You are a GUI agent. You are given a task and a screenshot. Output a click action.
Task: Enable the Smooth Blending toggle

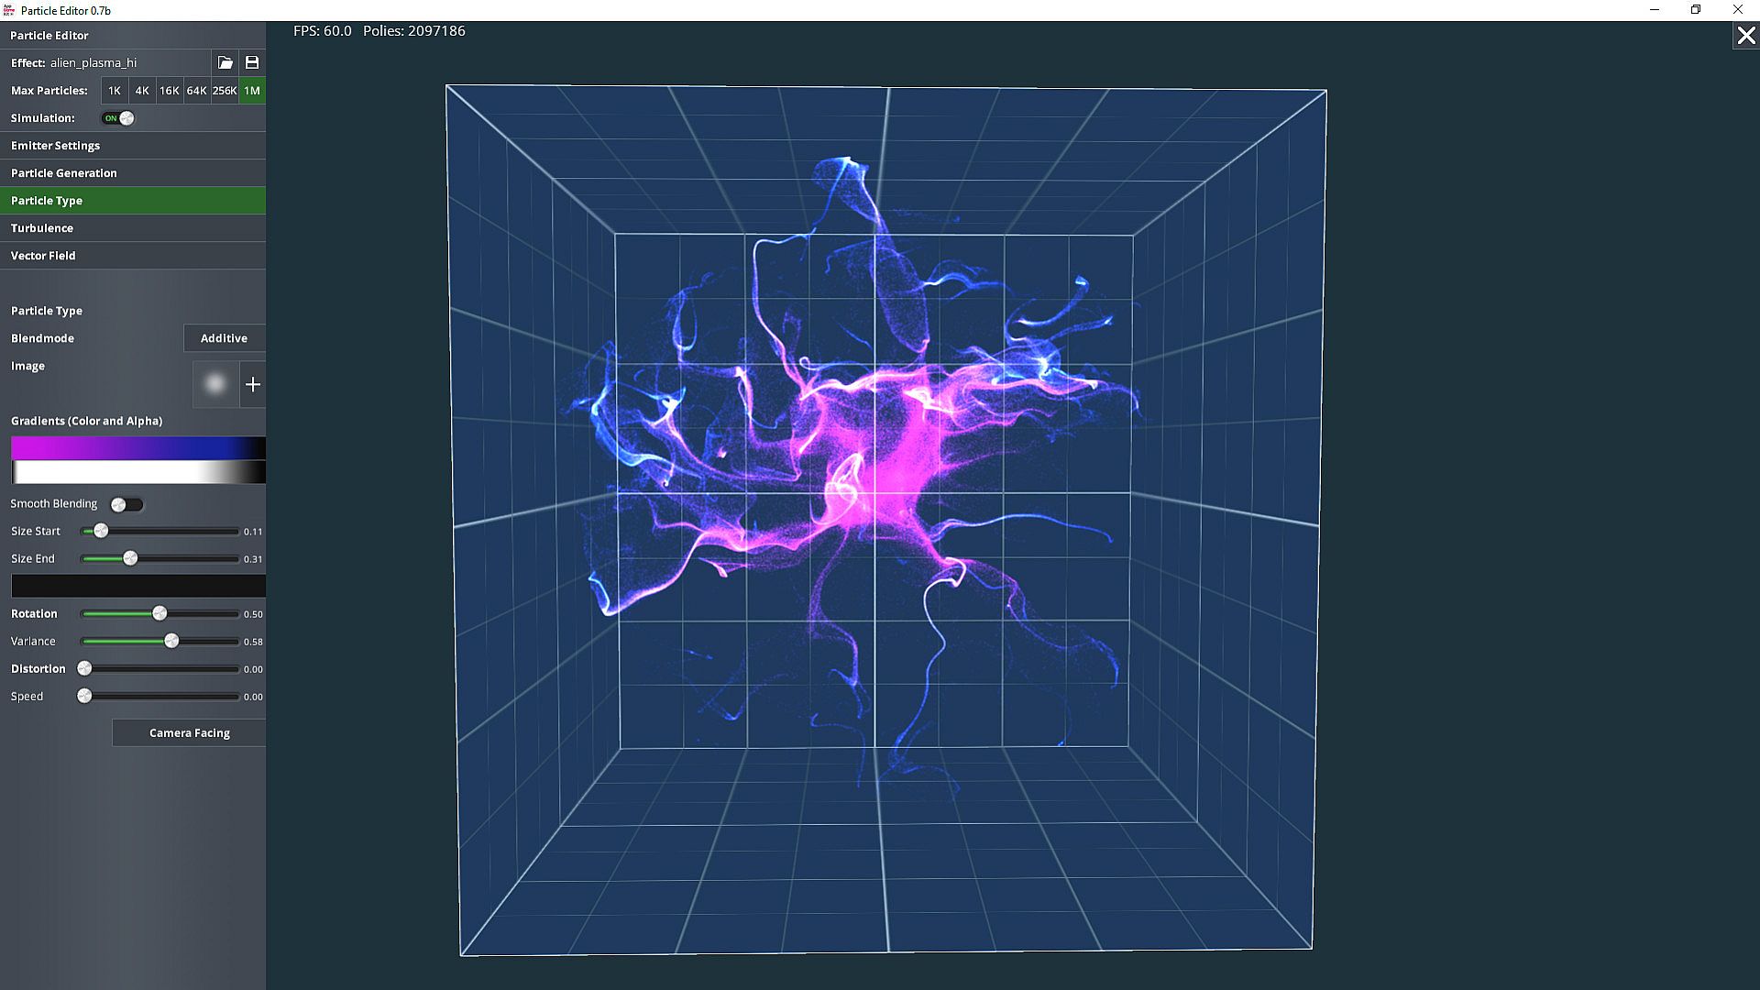tap(126, 504)
